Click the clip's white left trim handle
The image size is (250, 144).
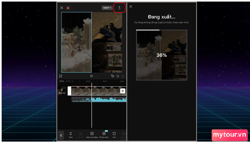pos(69,91)
